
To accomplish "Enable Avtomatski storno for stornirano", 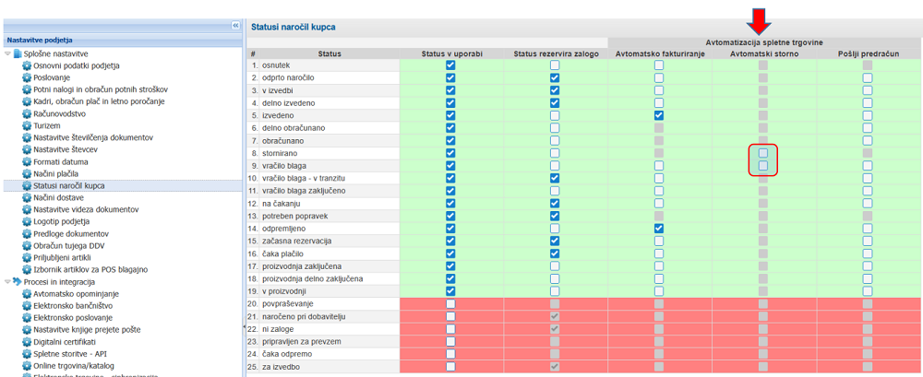I will tap(763, 153).
